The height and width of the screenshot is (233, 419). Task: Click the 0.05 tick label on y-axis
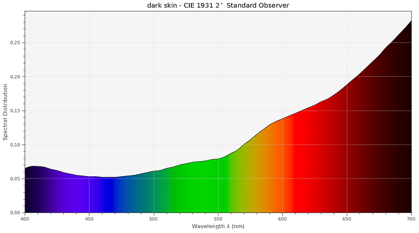pos(15,179)
